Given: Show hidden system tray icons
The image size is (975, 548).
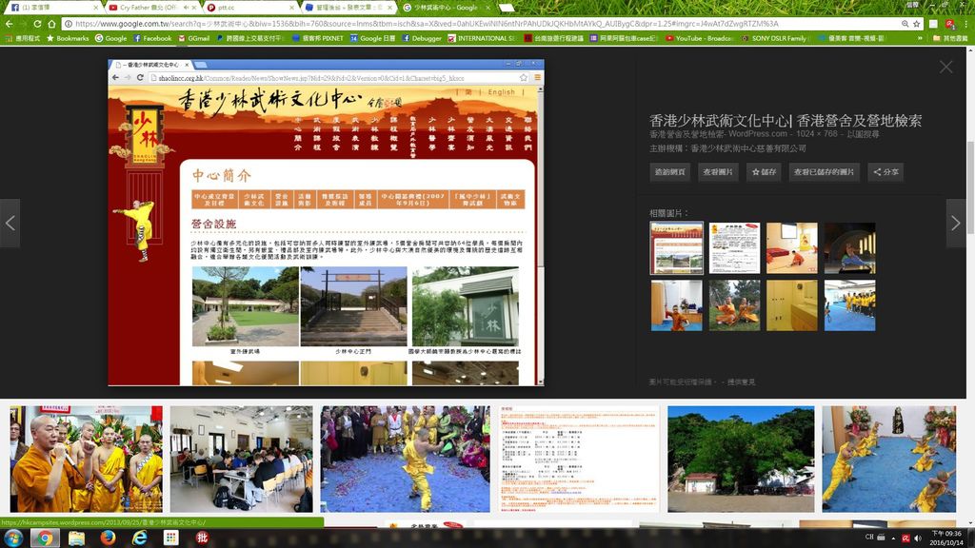Looking at the screenshot, I should tap(893, 538).
